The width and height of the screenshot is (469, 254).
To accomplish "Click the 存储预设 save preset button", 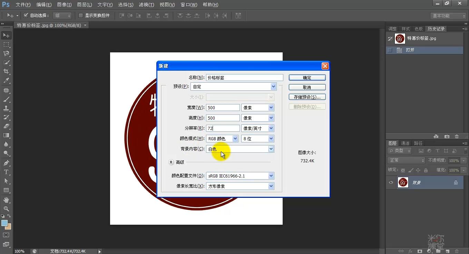I will pyautogui.click(x=307, y=96).
